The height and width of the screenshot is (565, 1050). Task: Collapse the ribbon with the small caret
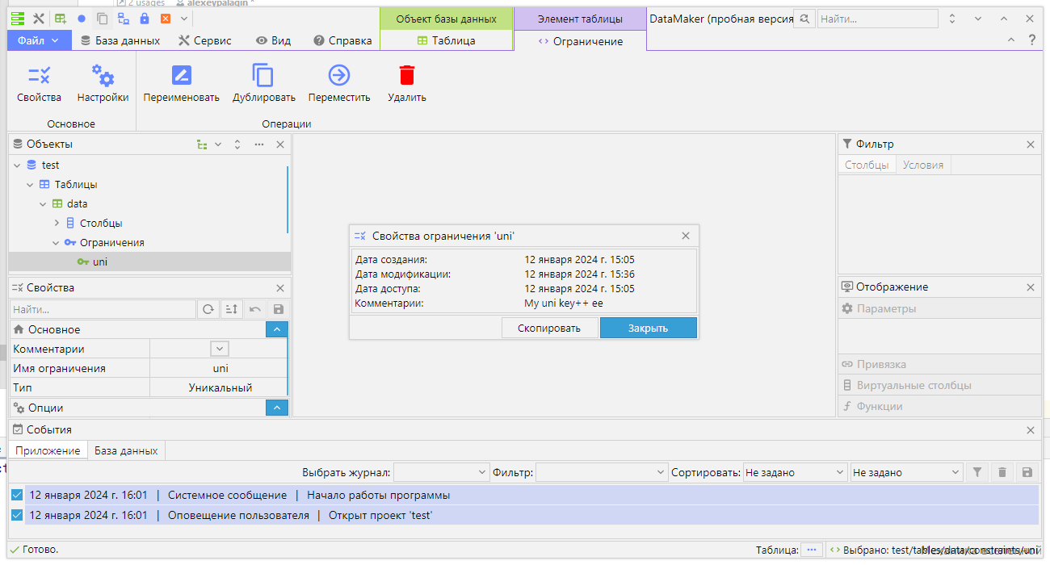(x=1011, y=40)
